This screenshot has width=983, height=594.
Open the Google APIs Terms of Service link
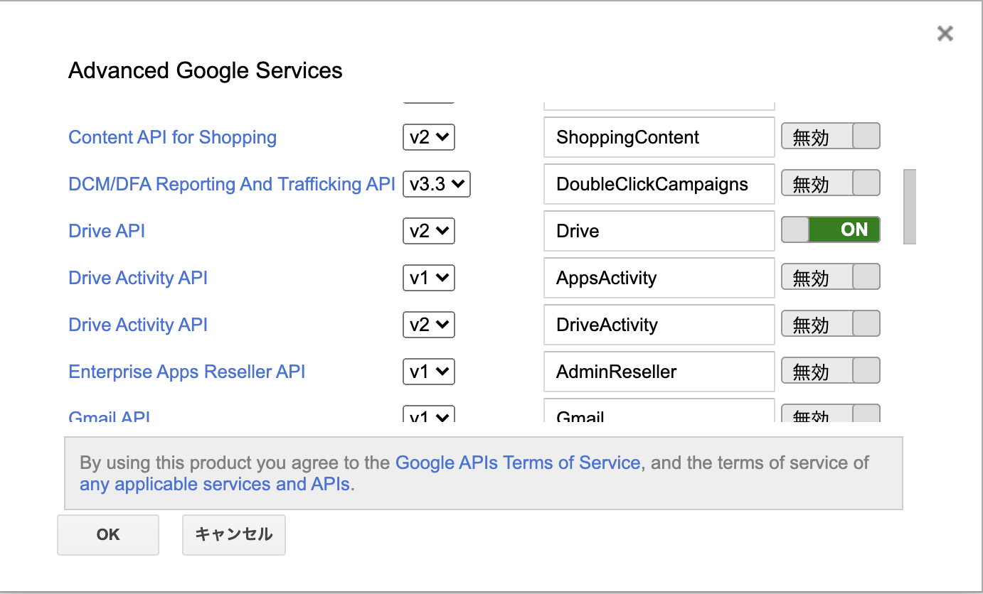click(x=518, y=463)
